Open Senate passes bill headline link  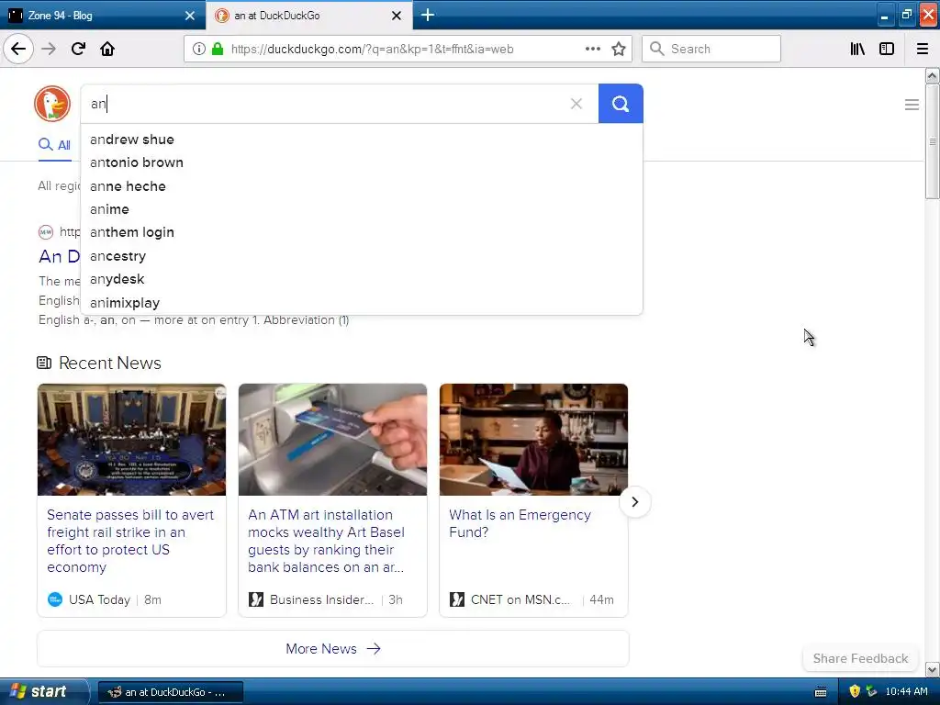click(x=130, y=541)
